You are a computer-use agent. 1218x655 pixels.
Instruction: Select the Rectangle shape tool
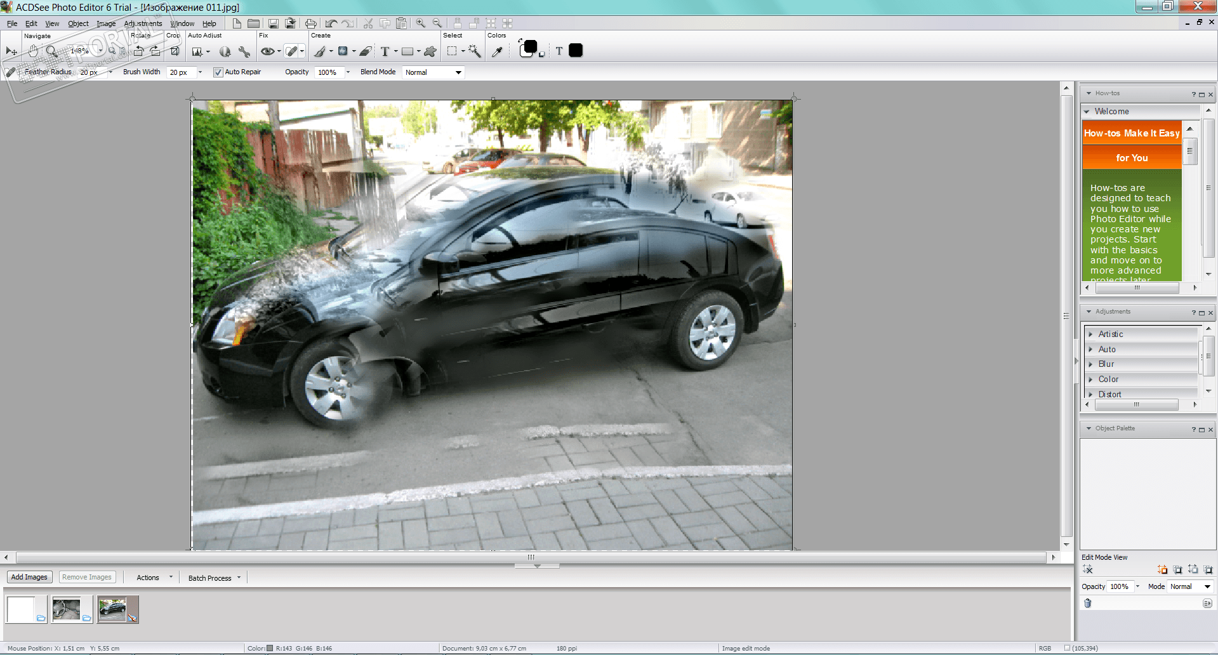coord(407,51)
